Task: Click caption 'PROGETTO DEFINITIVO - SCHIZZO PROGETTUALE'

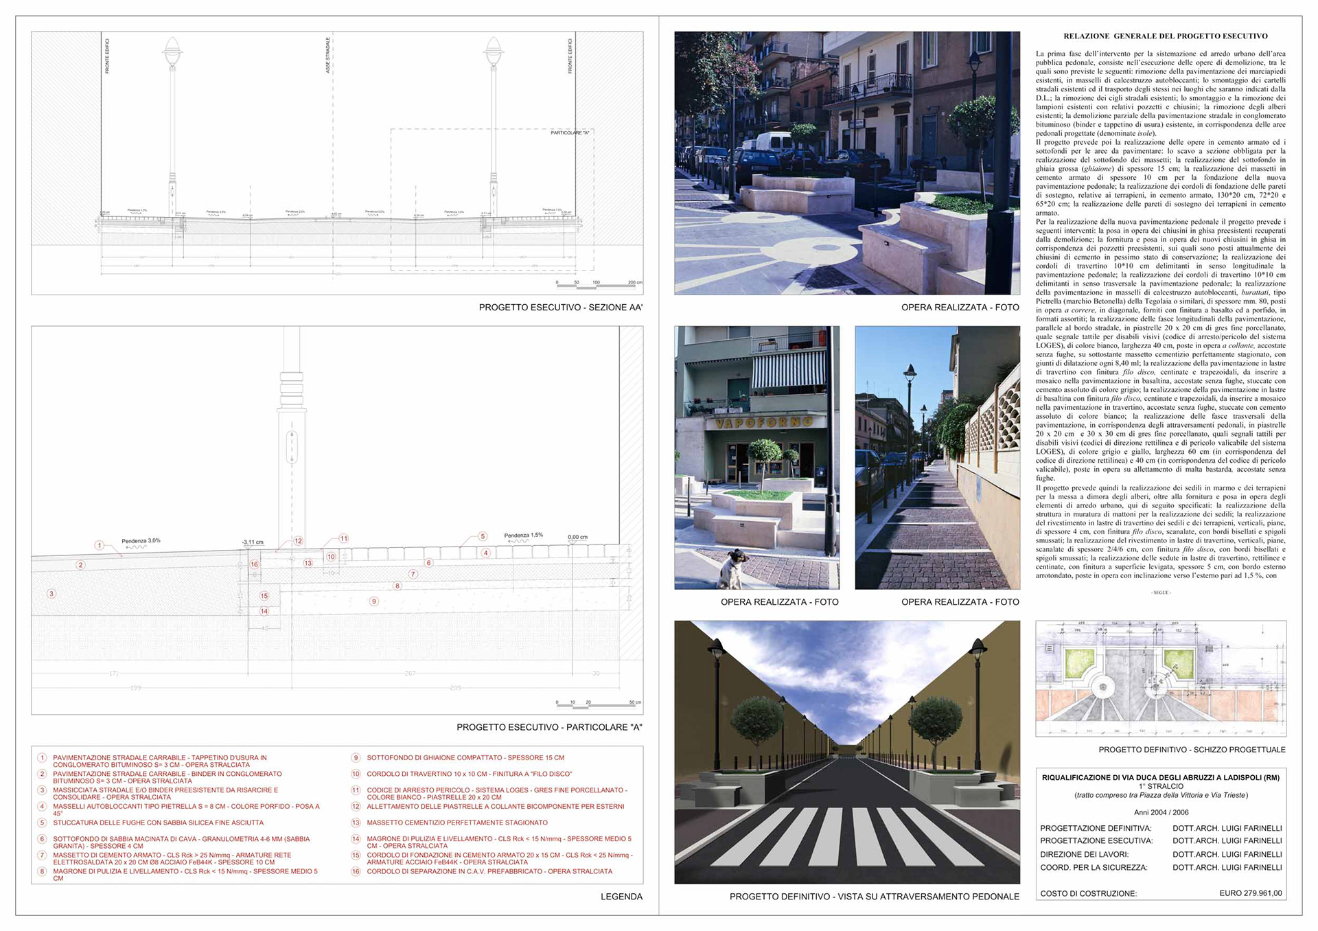Action: pos(1192,750)
